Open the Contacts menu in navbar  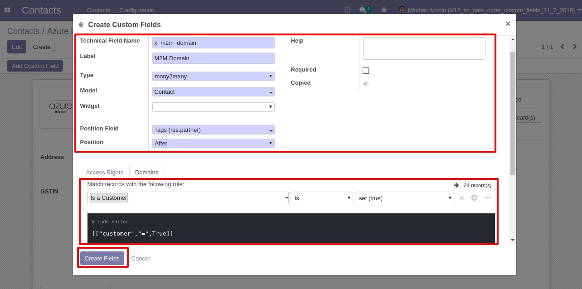[98, 10]
